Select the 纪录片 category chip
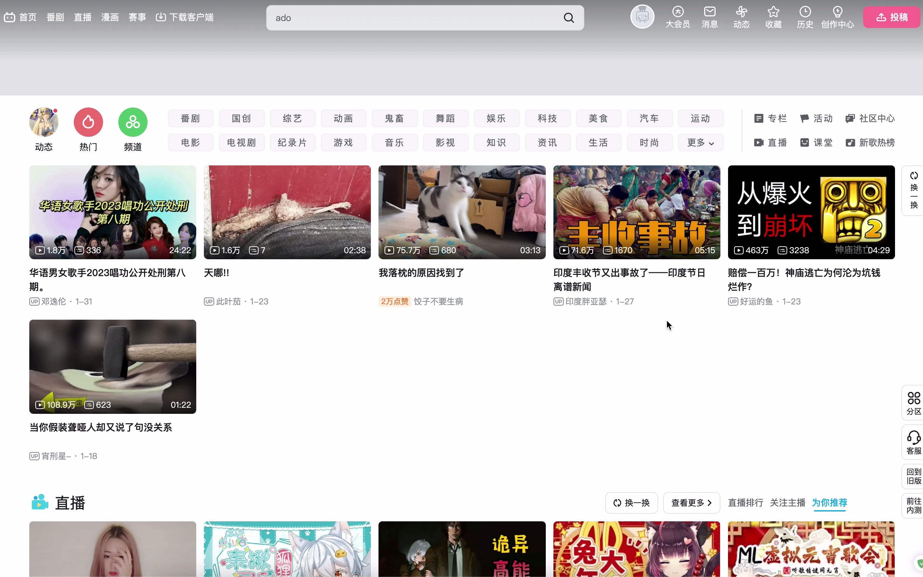Screen dimensions: 923x577 point(293,143)
